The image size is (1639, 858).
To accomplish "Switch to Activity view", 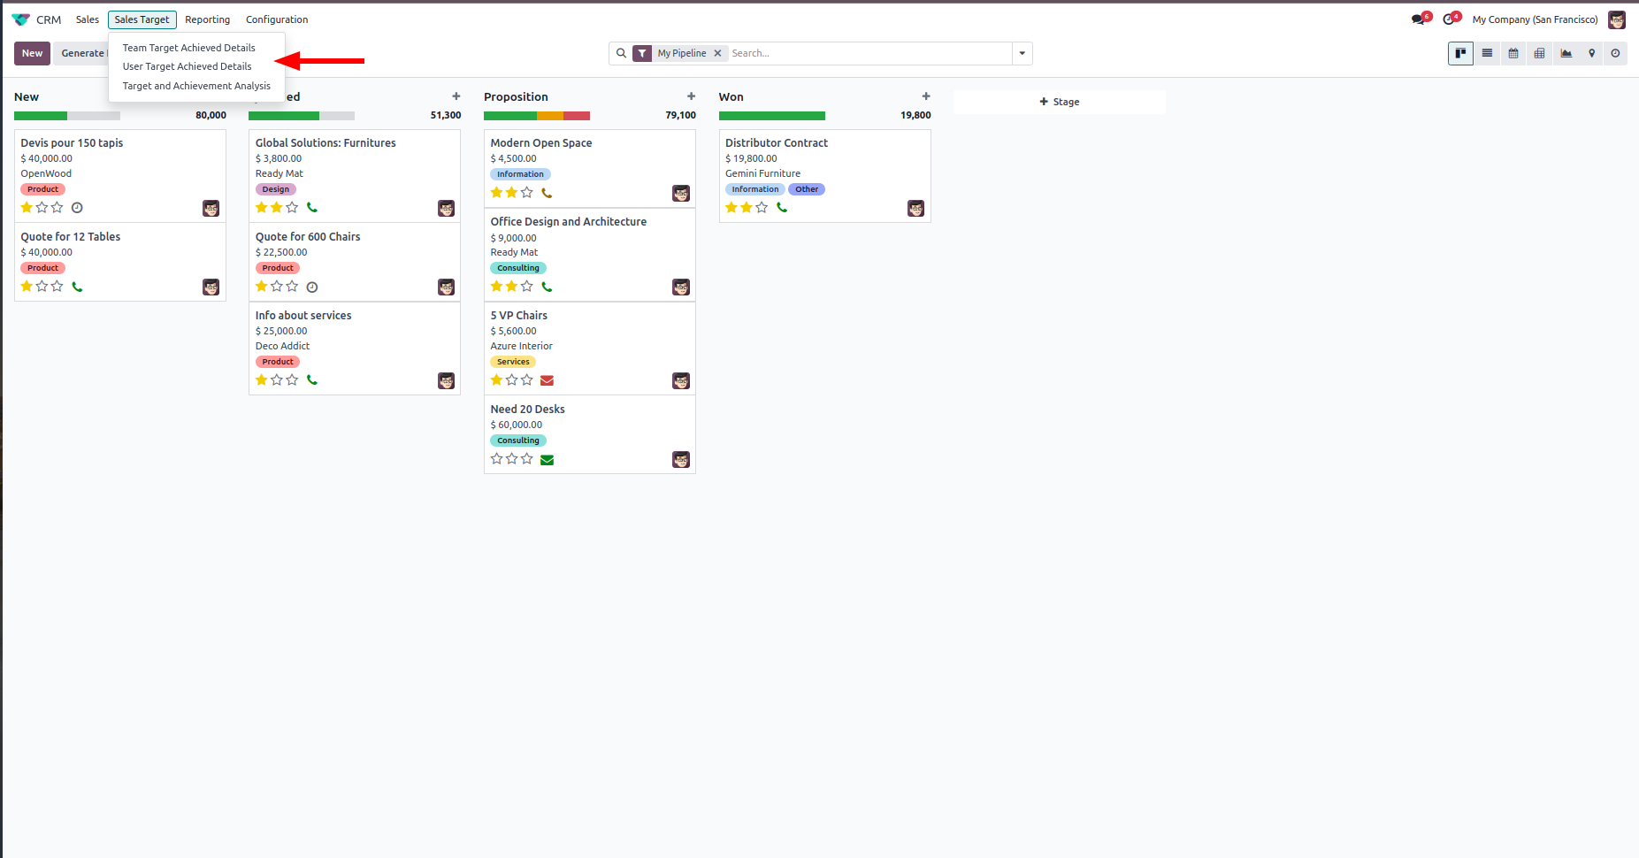I will pyautogui.click(x=1615, y=53).
